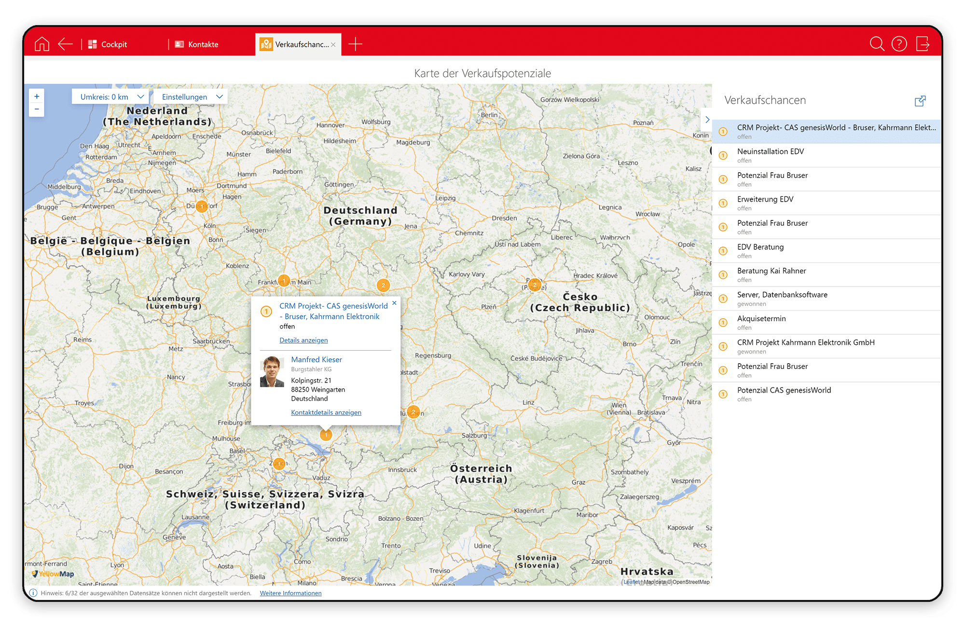This screenshot has height=627, width=965.
Task: Select Server, Datenbanksoftware list entry
Action: click(827, 299)
